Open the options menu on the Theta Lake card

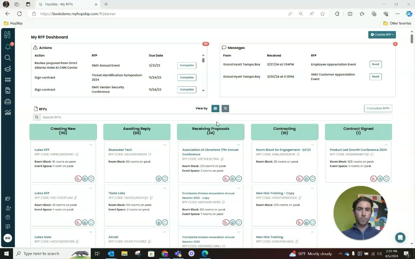[x=165, y=188]
